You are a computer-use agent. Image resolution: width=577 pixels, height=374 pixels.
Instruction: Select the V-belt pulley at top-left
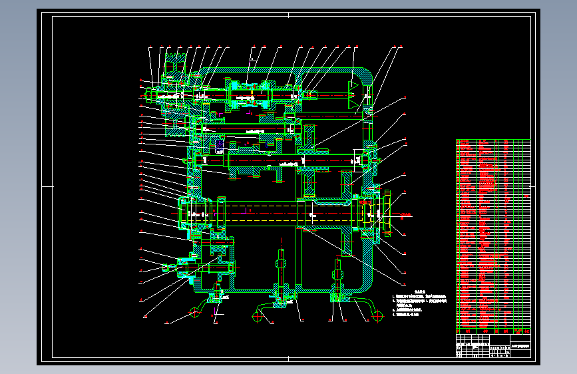tap(176, 95)
